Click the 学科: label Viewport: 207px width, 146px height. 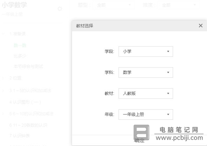pyautogui.click(x=109, y=72)
